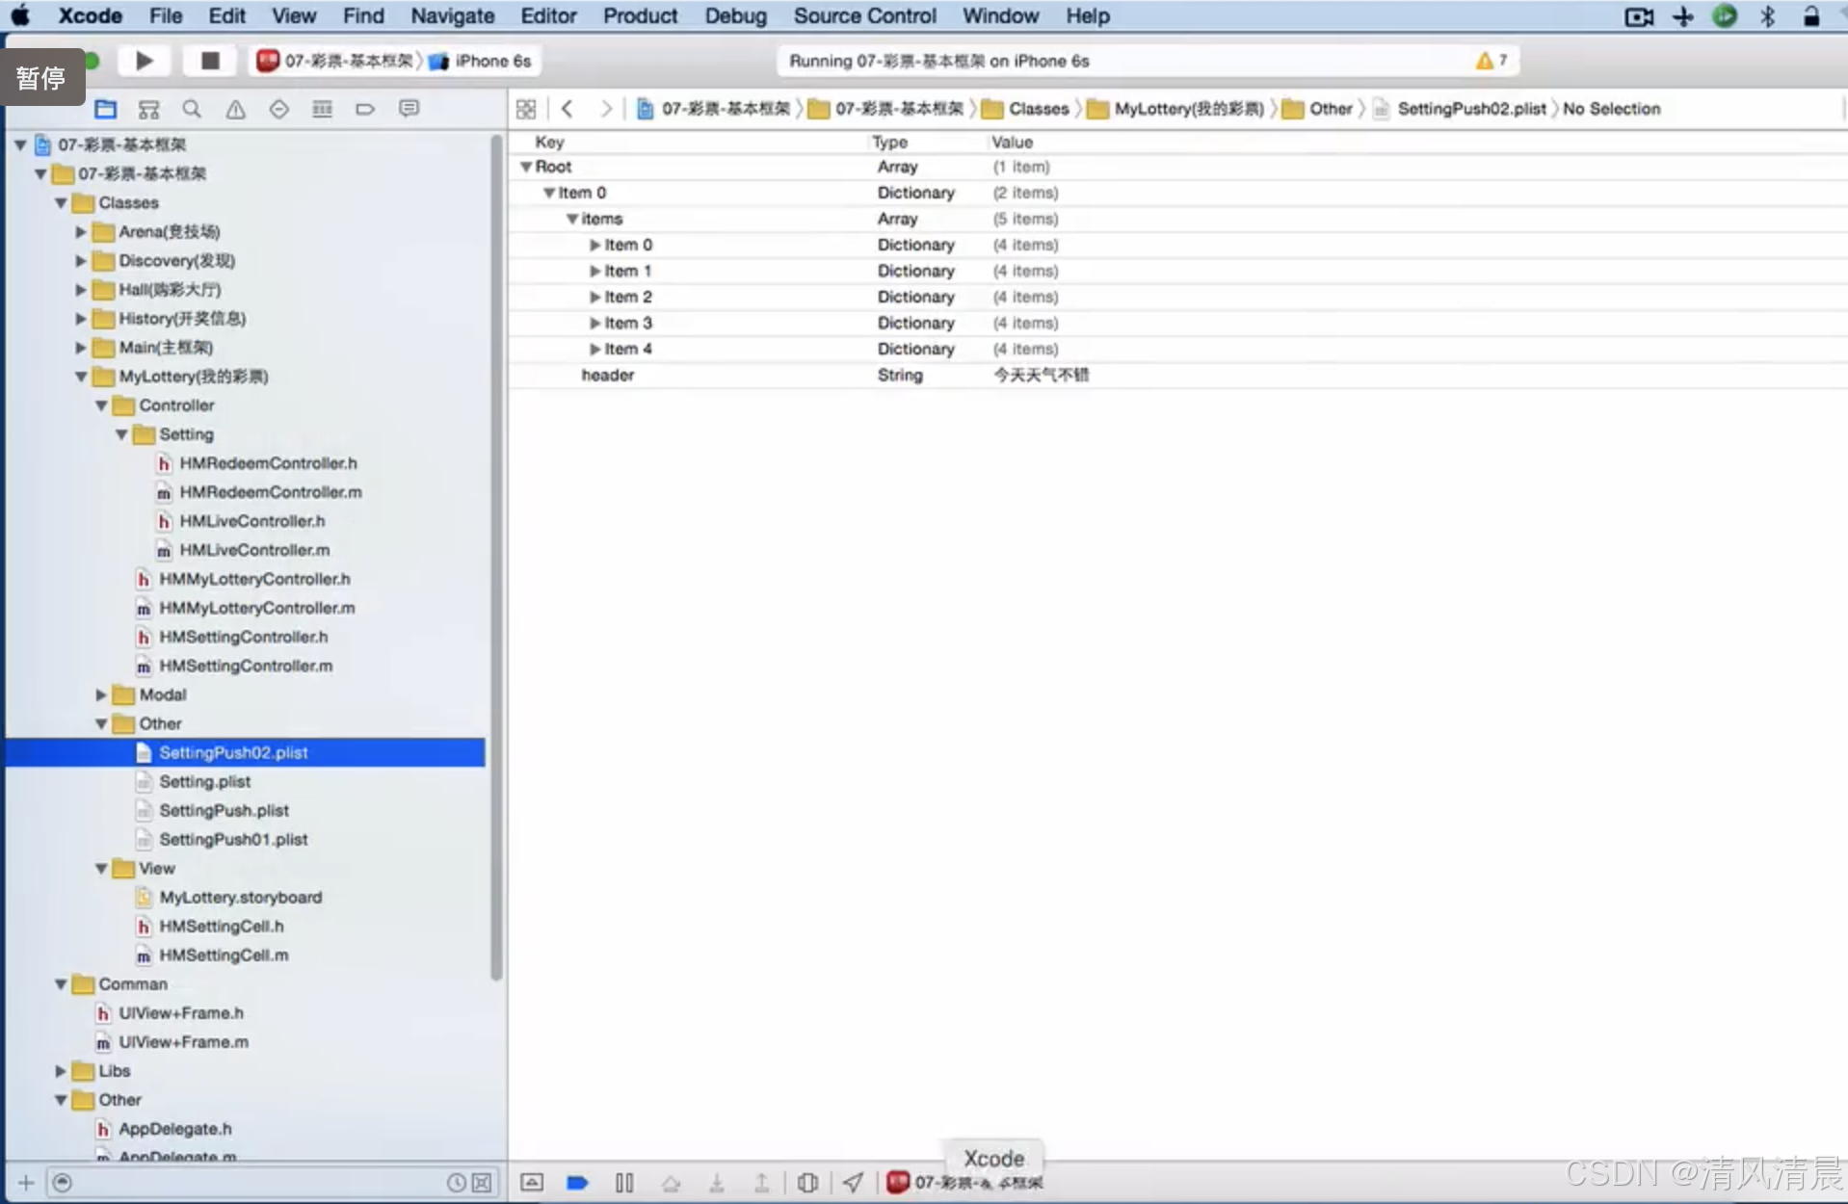Open AppDelegate.h file
This screenshot has height=1204, width=1848.
tap(174, 1129)
